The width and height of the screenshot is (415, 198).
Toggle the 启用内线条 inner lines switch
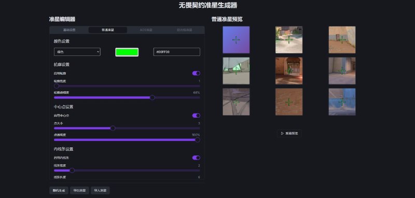pos(196,158)
